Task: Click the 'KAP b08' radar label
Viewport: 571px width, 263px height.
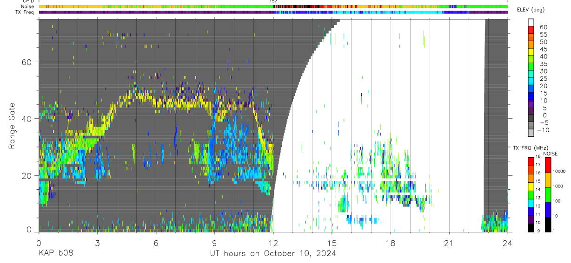Action: click(55, 253)
